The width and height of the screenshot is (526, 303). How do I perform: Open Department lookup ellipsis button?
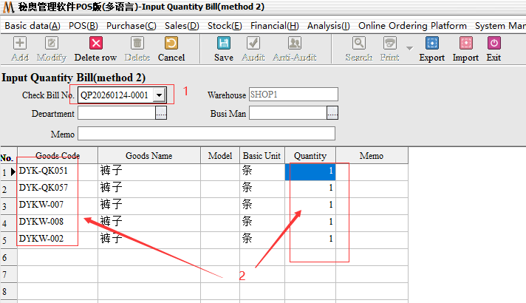tap(161, 113)
